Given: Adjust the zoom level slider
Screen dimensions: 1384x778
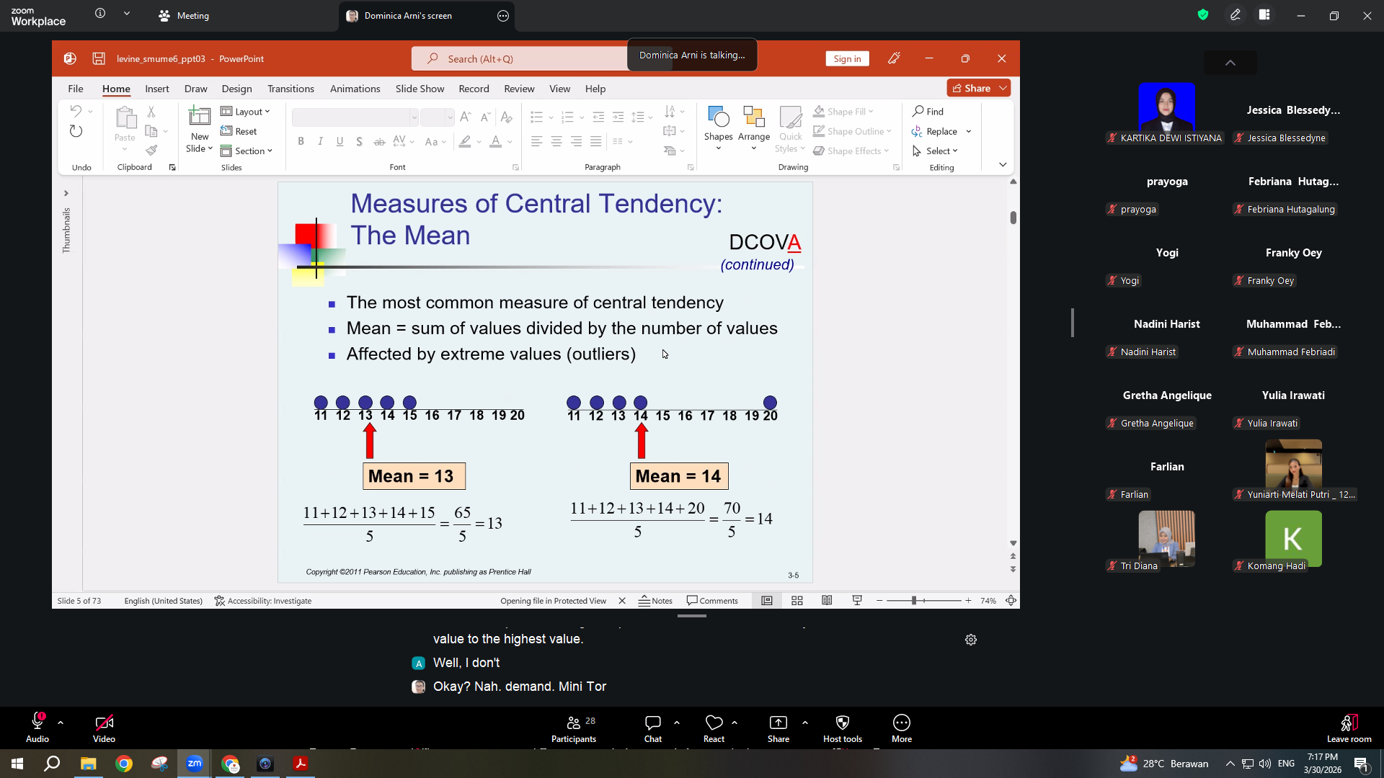Looking at the screenshot, I should tap(914, 601).
